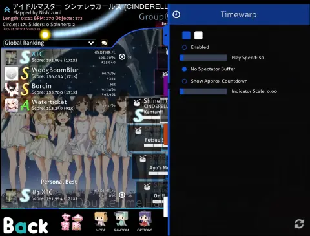Click Bordin's avatar thumbnail

click(x=11, y=89)
